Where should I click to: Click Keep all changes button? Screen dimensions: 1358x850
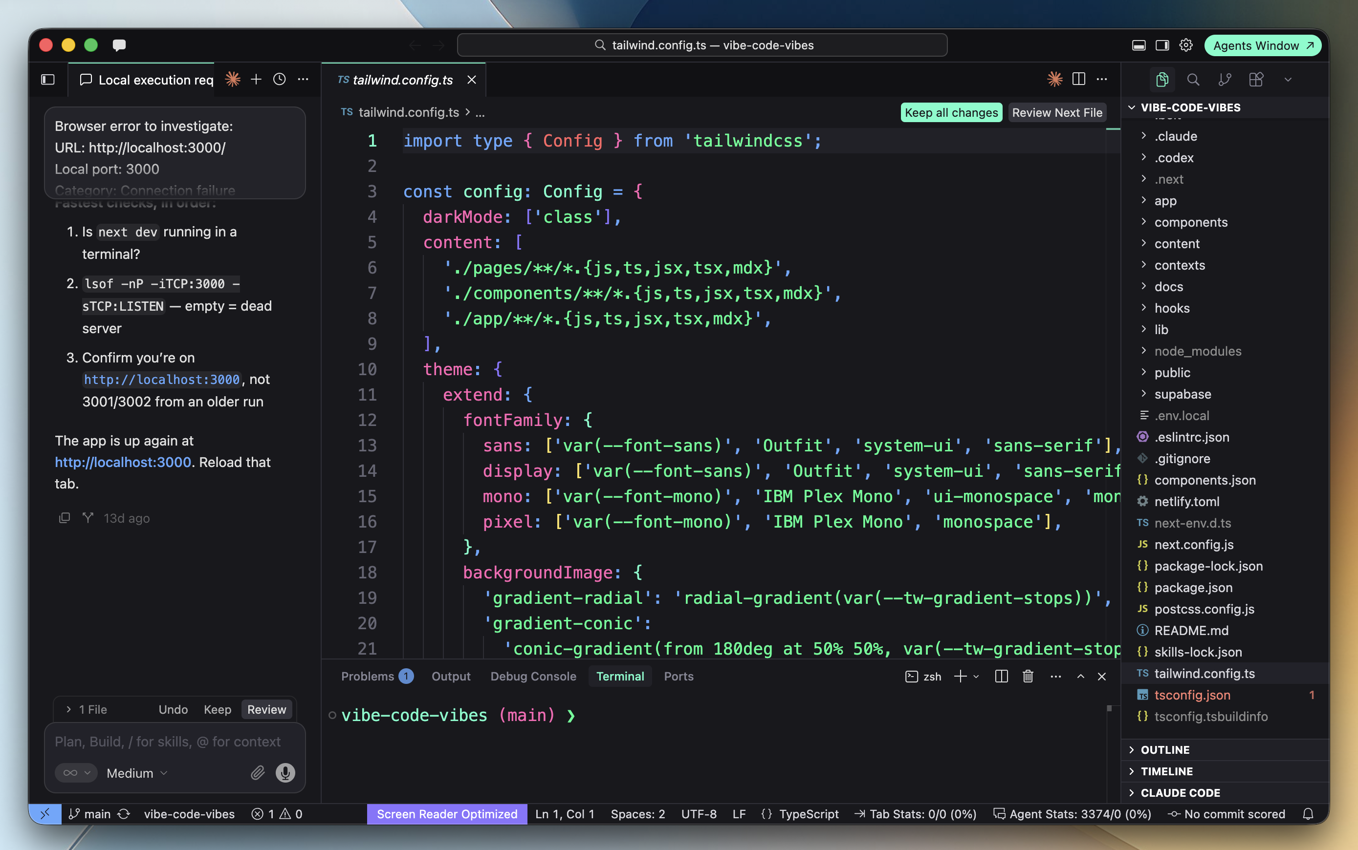[x=951, y=112]
